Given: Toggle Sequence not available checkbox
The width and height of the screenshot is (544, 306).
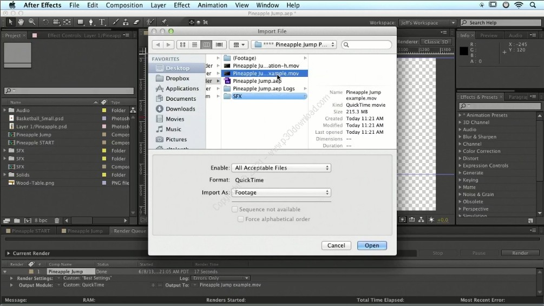Looking at the screenshot, I should 235,209.
